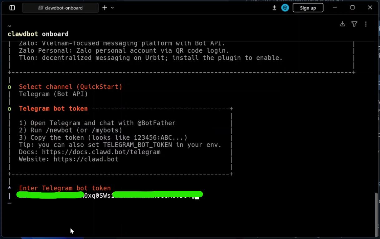
Task: Open the blue gear settings icon
Action: [285, 8]
